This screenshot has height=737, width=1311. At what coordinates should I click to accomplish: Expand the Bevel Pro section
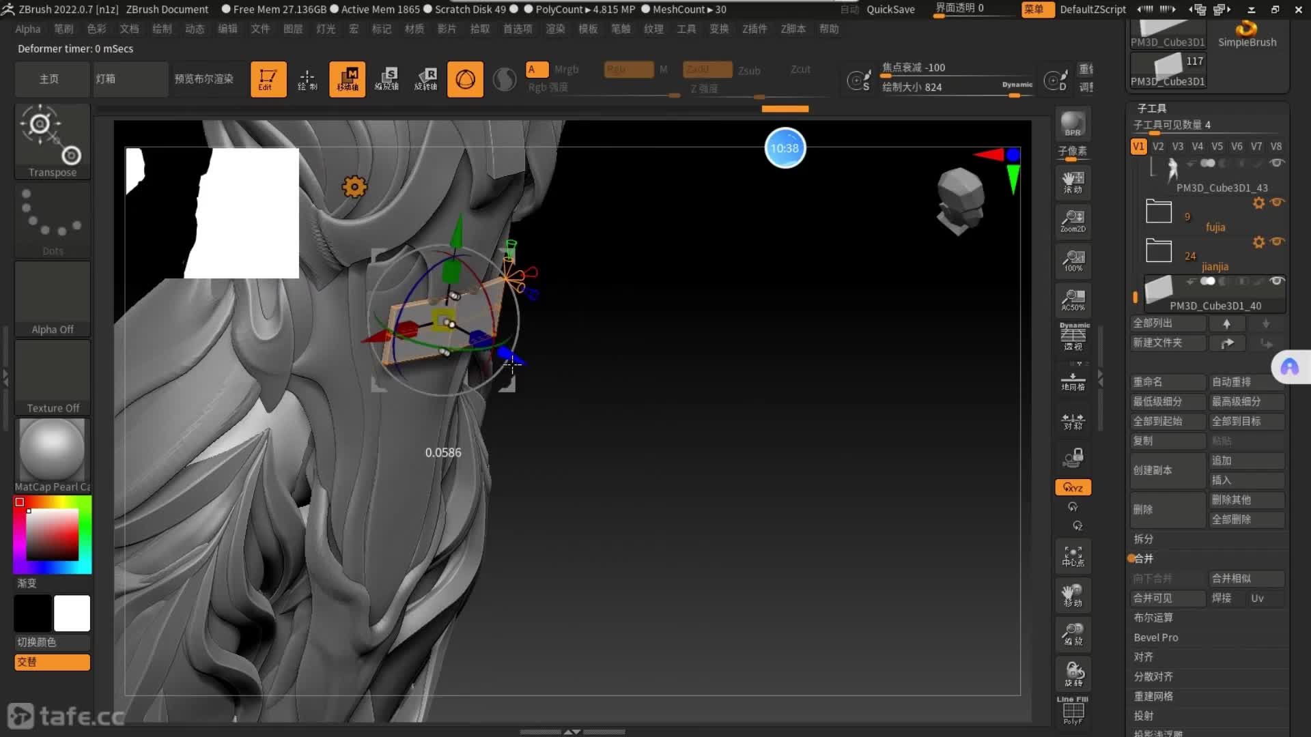tap(1156, 637)
